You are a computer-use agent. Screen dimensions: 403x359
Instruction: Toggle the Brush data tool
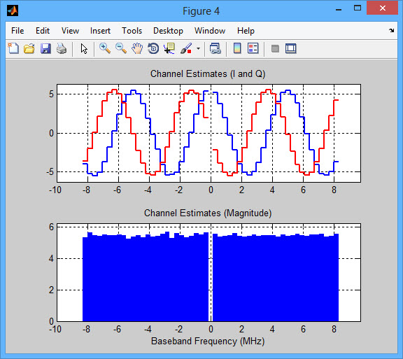pyautogui.click(x=186, y=48)
